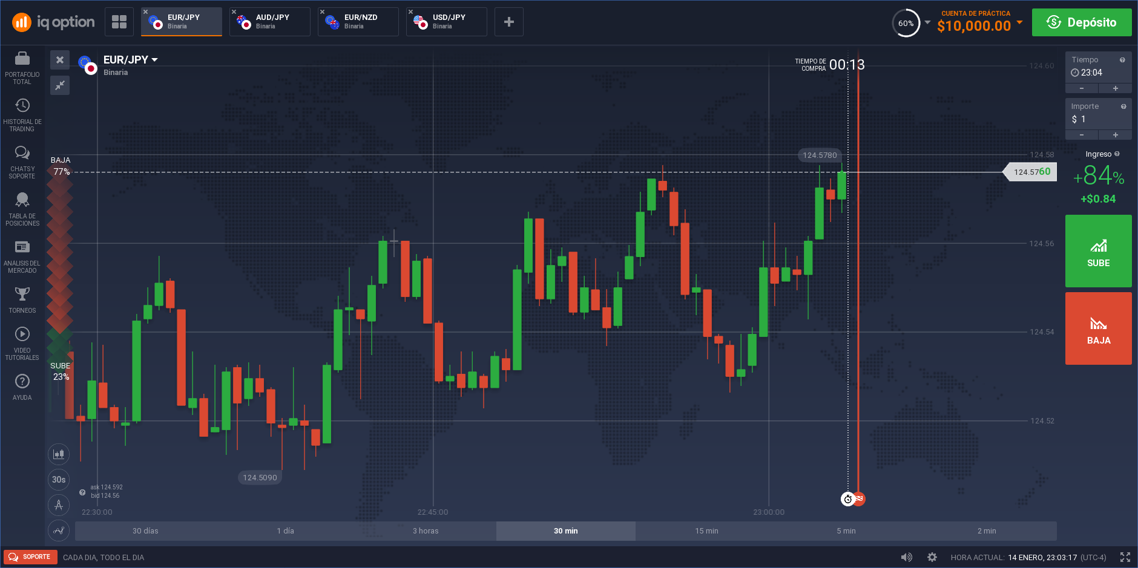Increase the expiration time
1138x568 pixels.
coord(1116,88)
